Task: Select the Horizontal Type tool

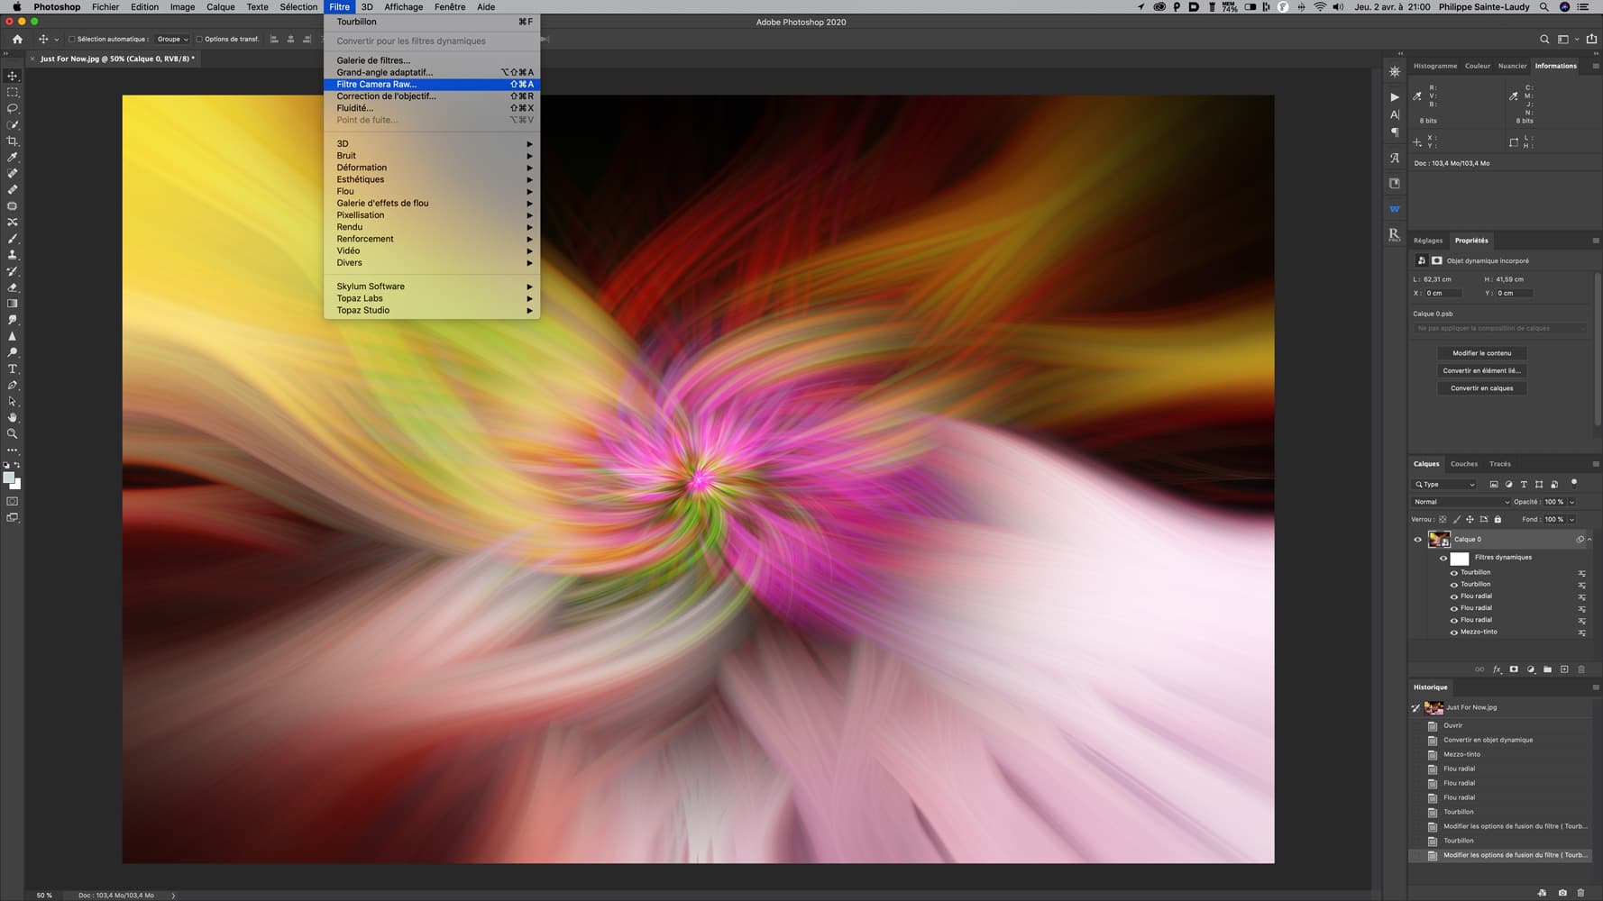Action: pos(13,369)
